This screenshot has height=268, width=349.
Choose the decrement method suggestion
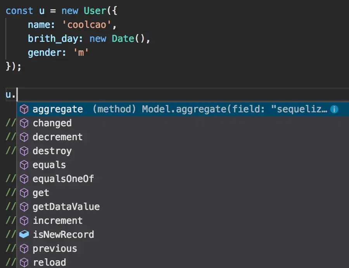point(57,137)
